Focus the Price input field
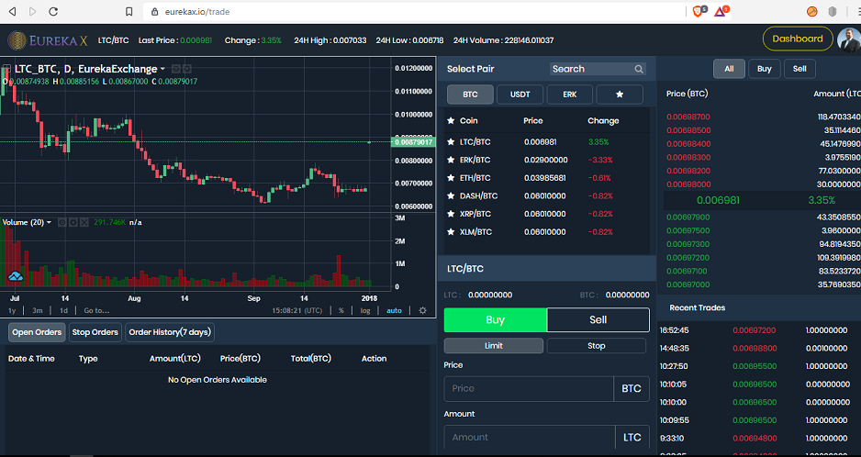 [528, 389]
